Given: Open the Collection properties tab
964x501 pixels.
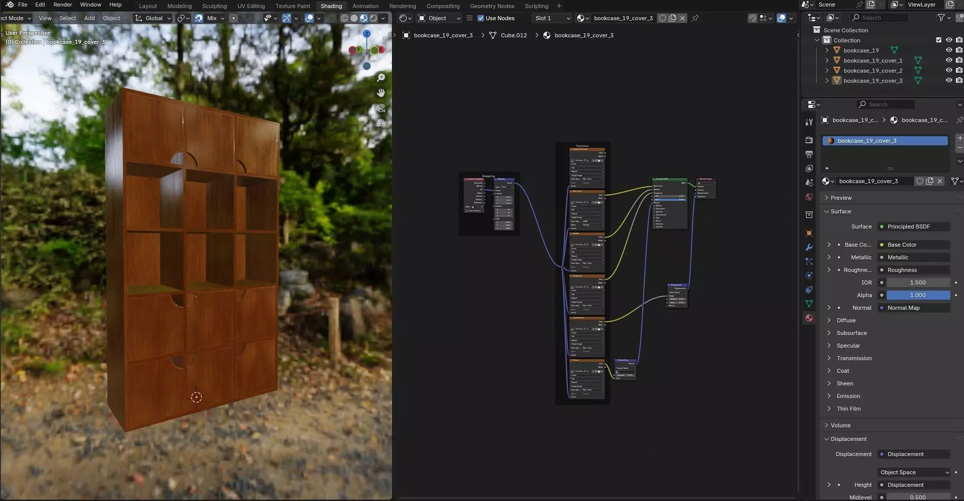Looking at the screenshot, I should pos(809,215).
